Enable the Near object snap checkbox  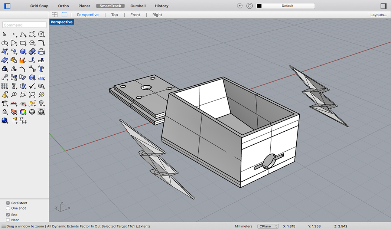tap(8, 220)
